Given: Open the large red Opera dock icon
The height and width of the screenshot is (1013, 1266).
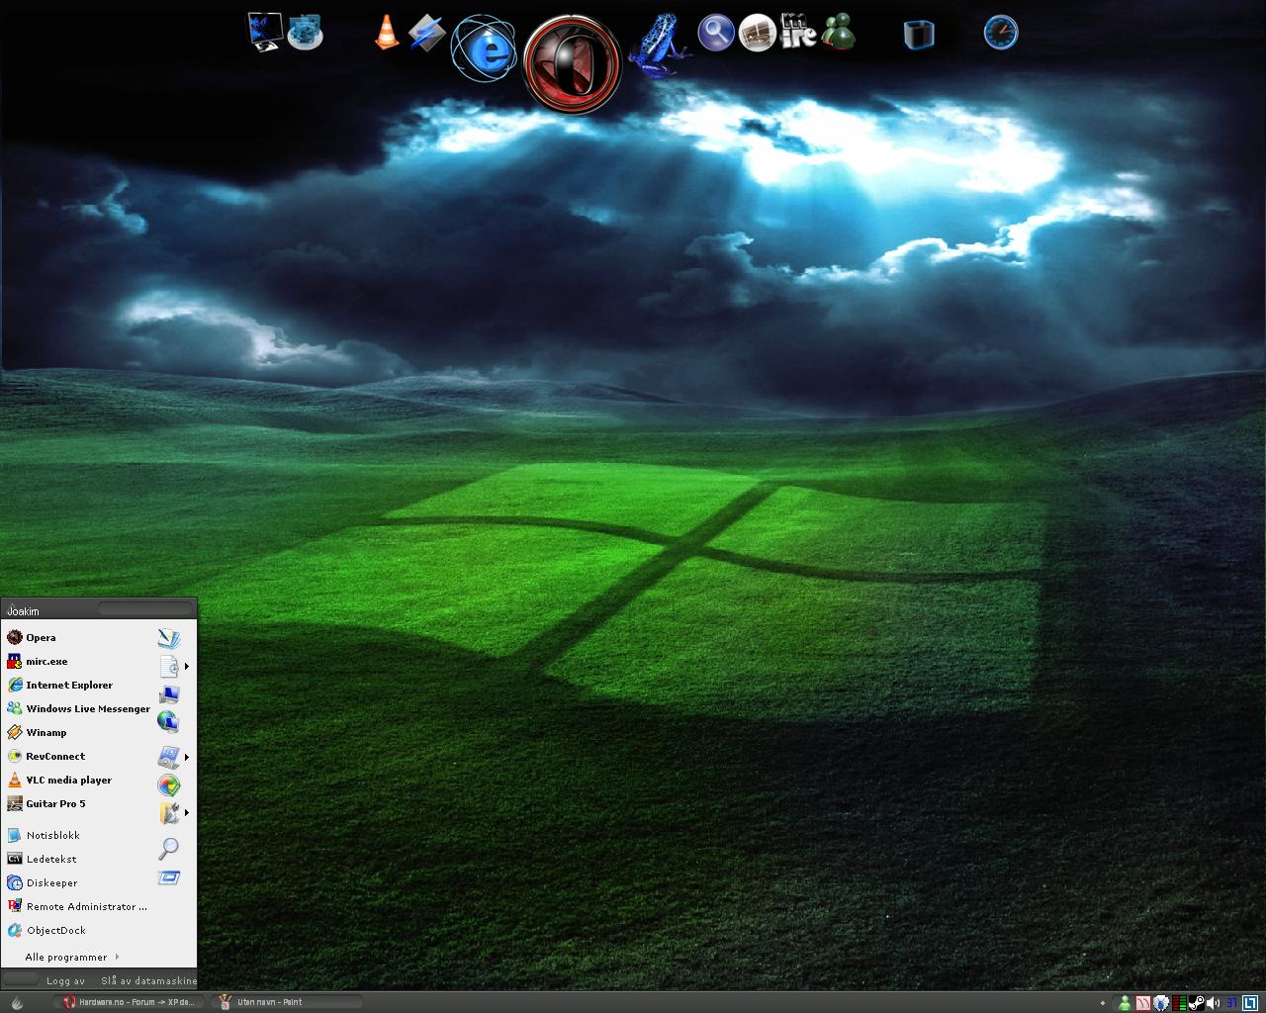Looking at the screenshot, I should pyautogui.click(x=572, y=63).
